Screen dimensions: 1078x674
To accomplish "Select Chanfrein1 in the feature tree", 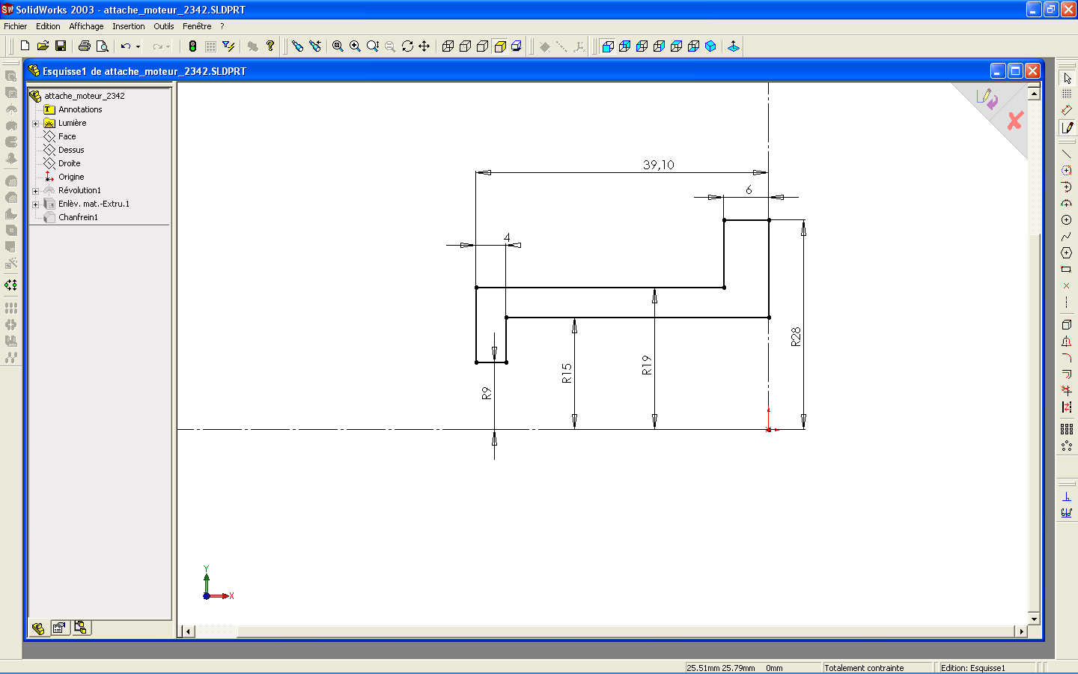I will click(78, 217).
